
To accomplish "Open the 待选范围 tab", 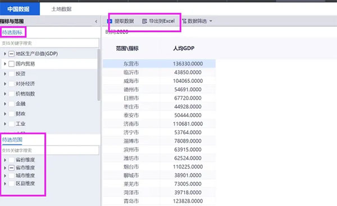I will 12,139.
